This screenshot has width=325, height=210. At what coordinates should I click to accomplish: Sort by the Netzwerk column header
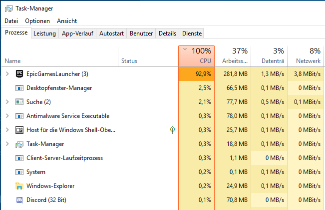point(305,55)
